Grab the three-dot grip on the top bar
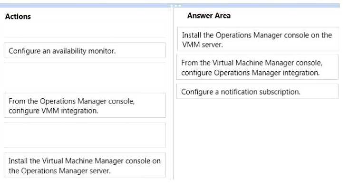Image resolution: width=350 pixels, height=189 pixels. (176, 6)
